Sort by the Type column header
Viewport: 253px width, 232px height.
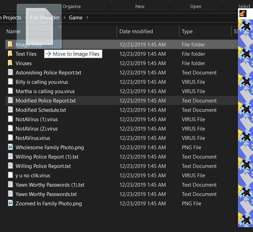[x=187, y=32]
